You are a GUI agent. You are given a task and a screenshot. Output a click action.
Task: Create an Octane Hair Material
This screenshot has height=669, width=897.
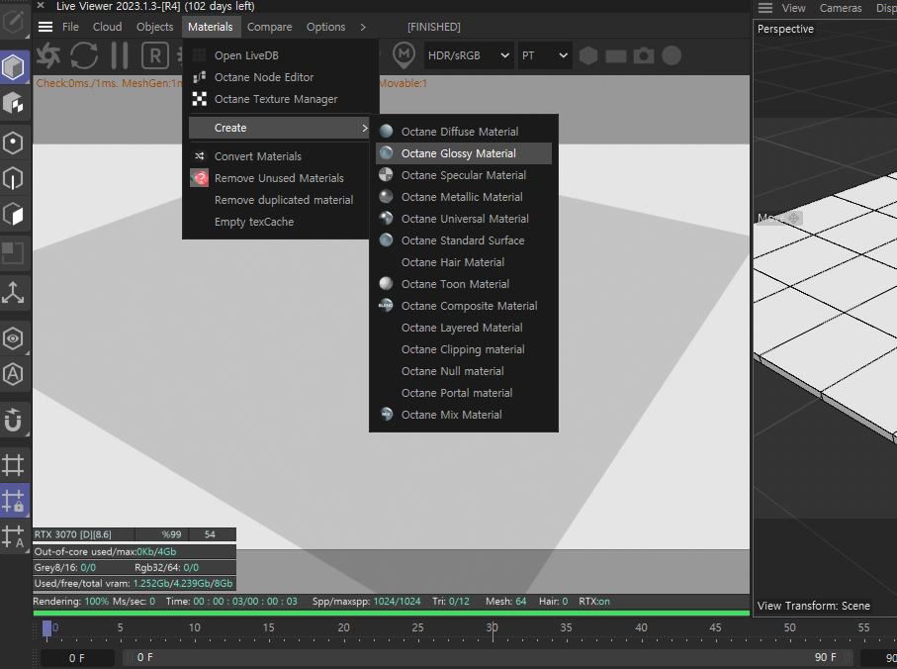[x=464, y=262]
